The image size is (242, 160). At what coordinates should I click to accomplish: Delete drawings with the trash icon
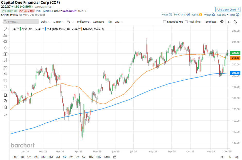[x=5, y=95]
